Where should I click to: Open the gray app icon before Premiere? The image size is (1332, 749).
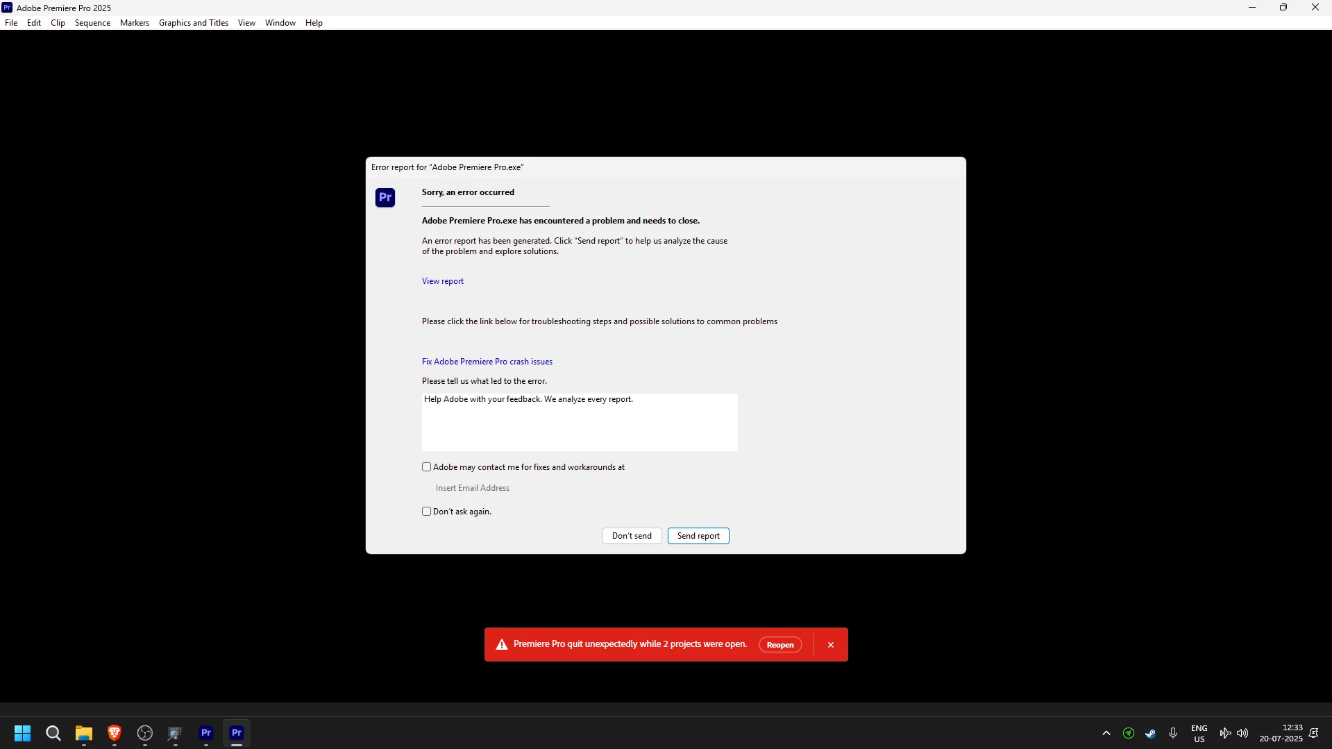pos(176,733)
